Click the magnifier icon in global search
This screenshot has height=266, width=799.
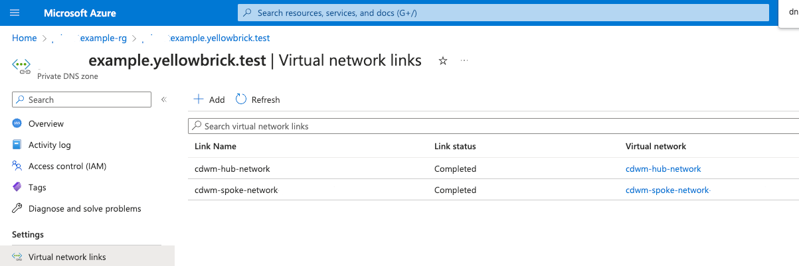(x=248, y=13)
